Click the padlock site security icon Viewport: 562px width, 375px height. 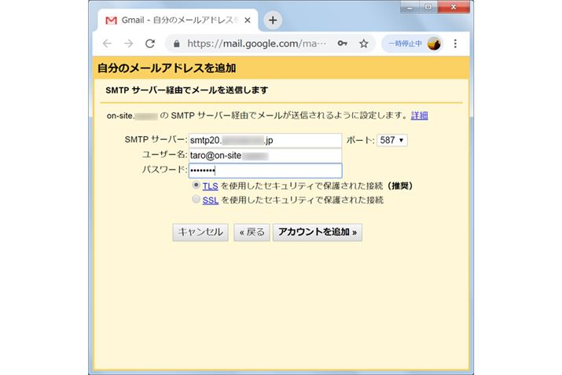click(176, 44)
